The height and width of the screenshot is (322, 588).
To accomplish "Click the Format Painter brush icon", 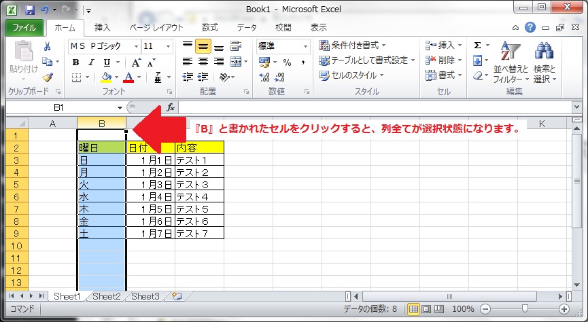I will pos(48,77).
